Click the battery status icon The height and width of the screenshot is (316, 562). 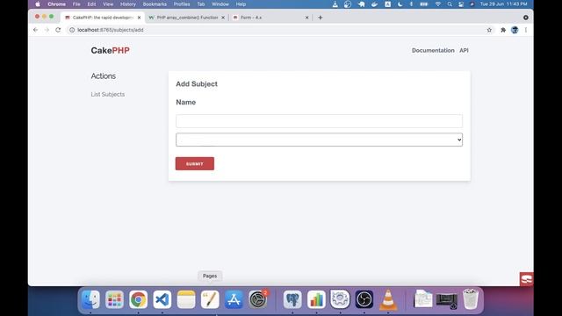423,4
